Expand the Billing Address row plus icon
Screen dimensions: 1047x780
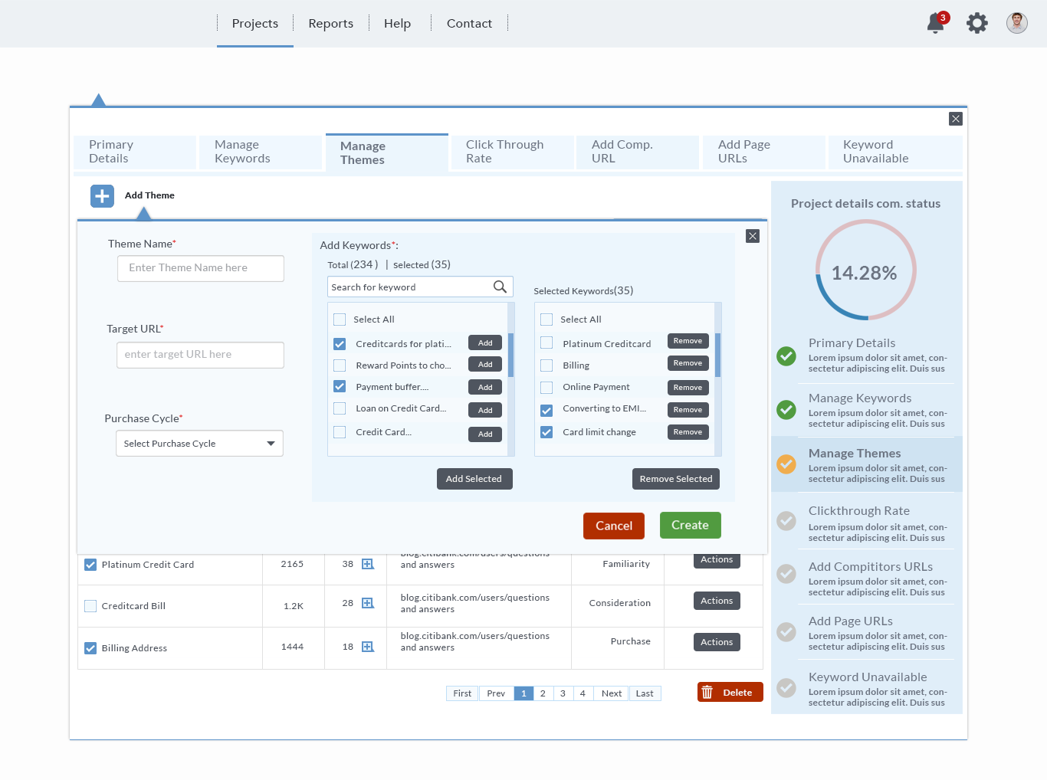click(x=368, y=647)
